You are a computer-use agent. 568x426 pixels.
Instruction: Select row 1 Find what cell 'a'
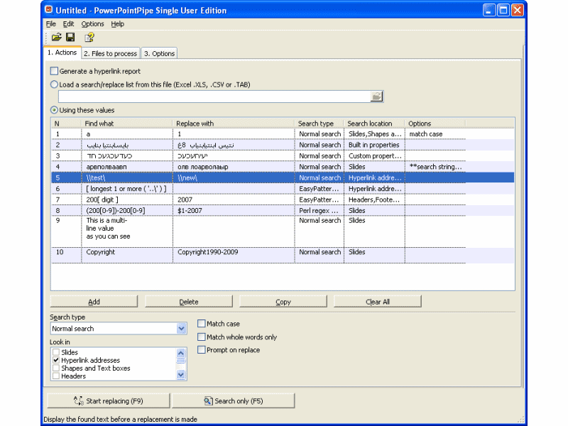tap(127, 134)
